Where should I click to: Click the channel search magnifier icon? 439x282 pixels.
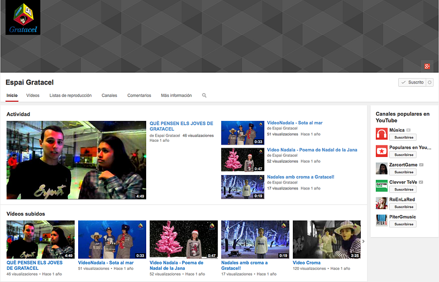[x=204, y=95]
